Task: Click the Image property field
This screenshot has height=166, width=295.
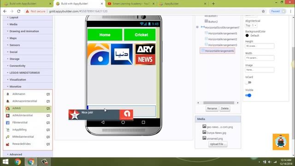Action: [x=260, y=70]
